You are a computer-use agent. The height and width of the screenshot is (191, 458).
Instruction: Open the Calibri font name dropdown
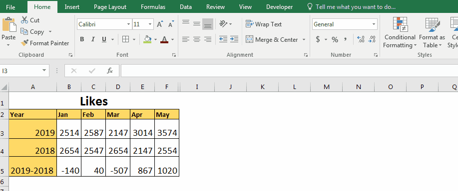(x=128, y=24)
